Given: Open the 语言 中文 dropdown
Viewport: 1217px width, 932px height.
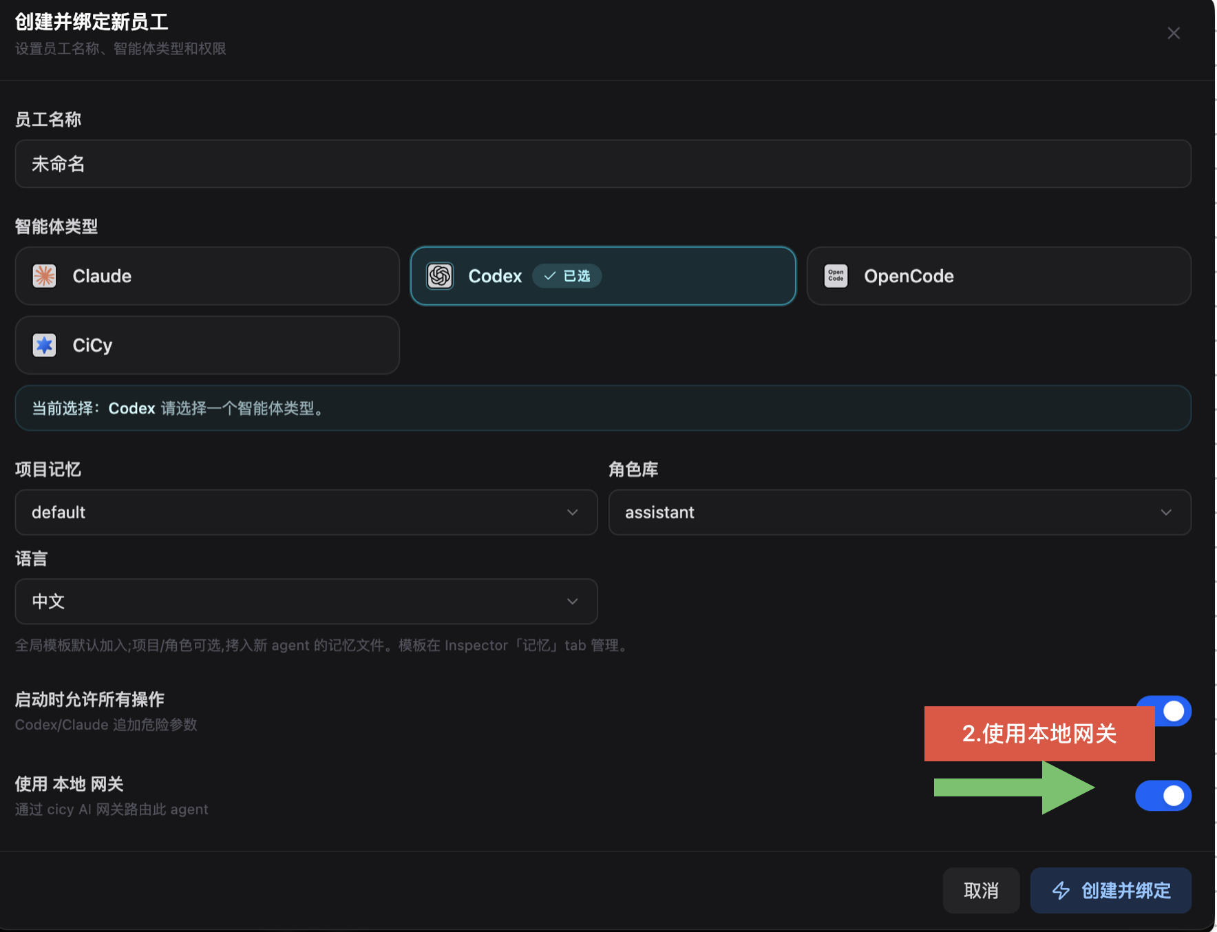Looking at the screenshot, I should click(x=306, y=601).
